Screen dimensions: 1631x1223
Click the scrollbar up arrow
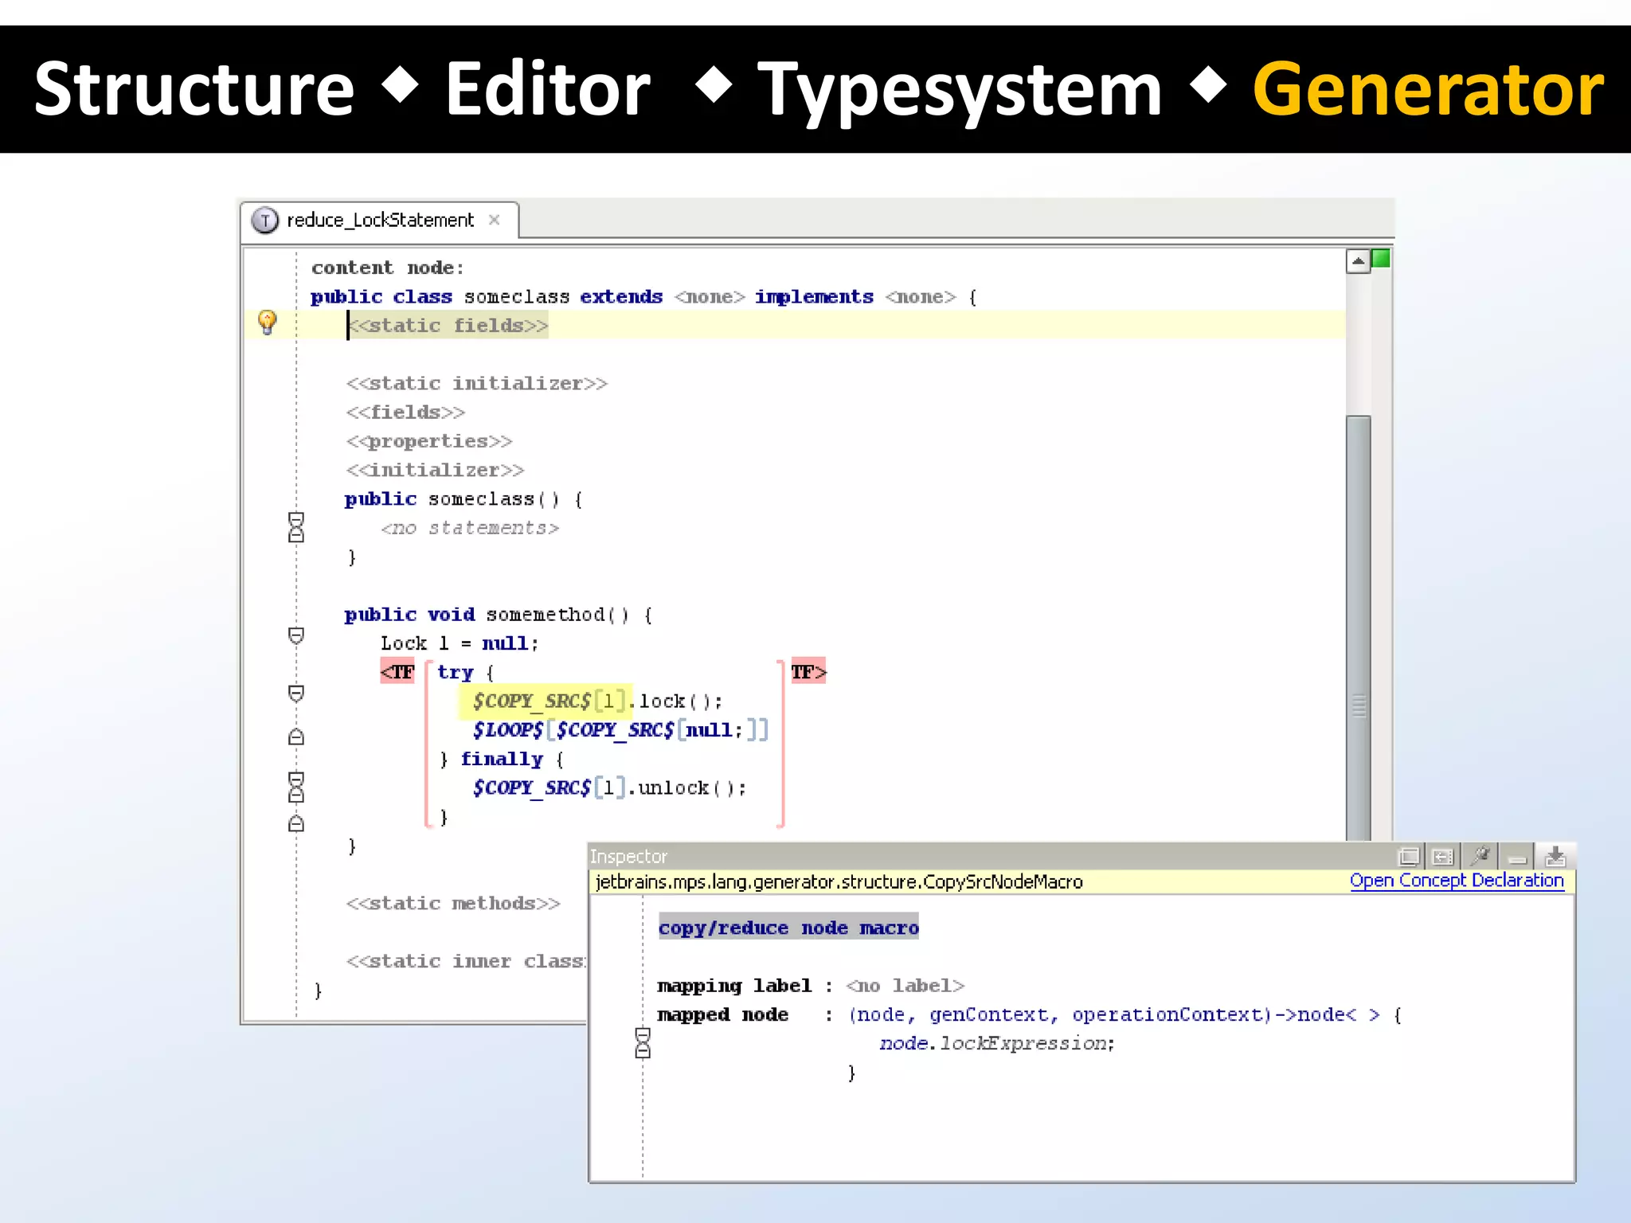point(1358,261)
